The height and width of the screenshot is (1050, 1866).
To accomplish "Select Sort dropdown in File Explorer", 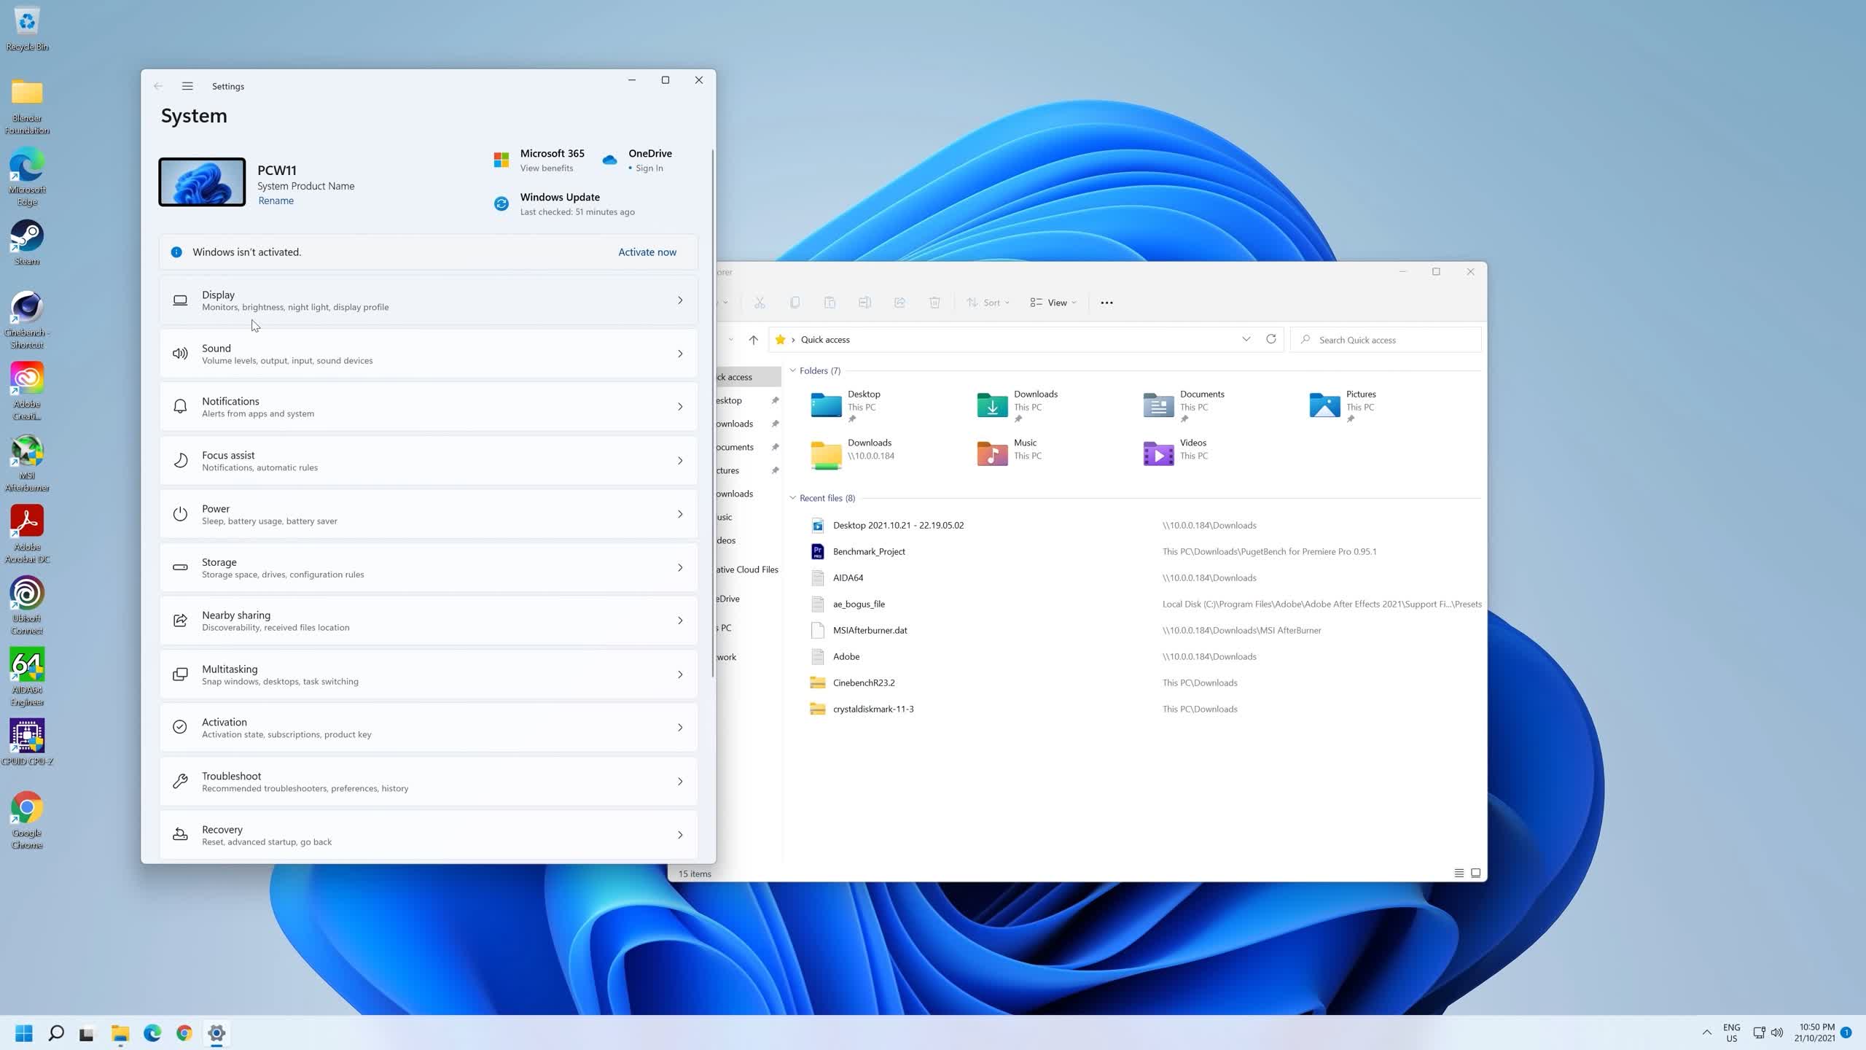I will (993, 303).
